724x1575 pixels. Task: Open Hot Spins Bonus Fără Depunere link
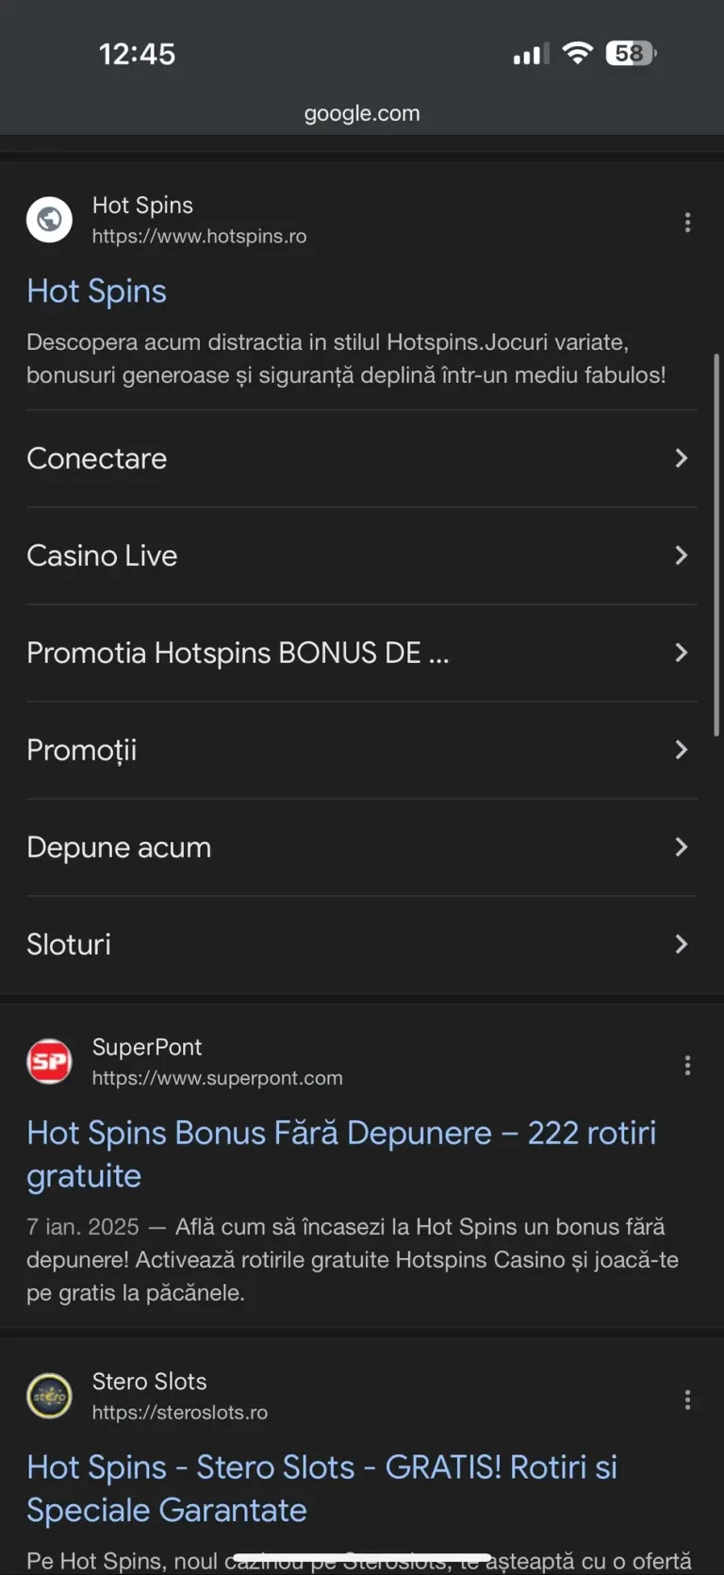(341, 1154)
